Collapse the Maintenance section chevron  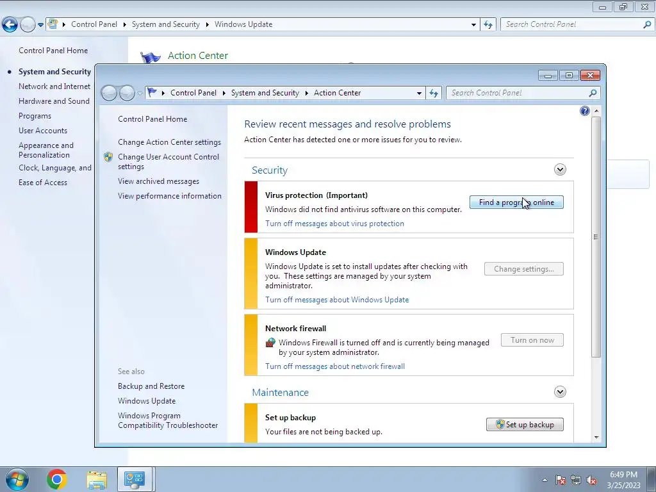click(x=560, y=392)
